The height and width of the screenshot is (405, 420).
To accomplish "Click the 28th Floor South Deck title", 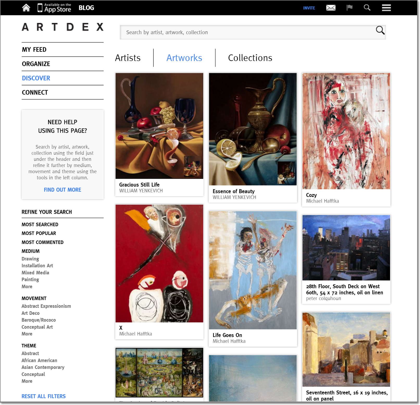I will tap(344, 289).
